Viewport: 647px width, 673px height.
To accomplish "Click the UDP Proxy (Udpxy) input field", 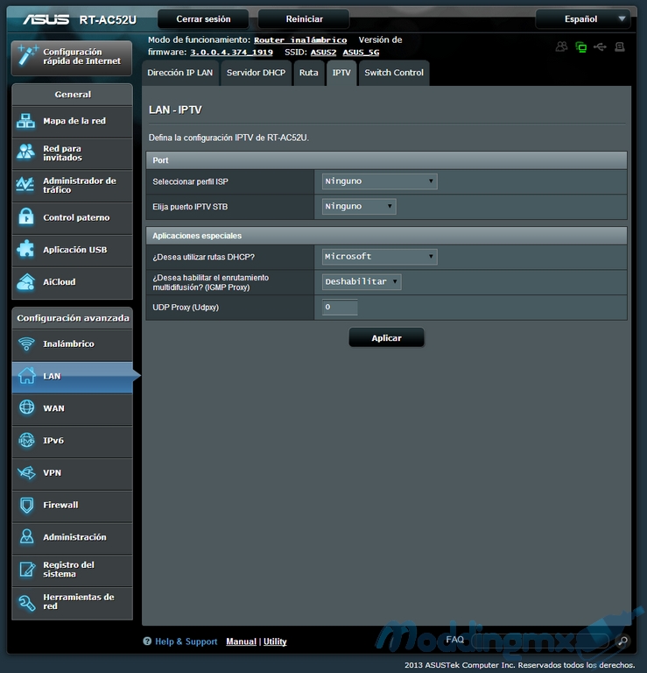I will 340,307.
